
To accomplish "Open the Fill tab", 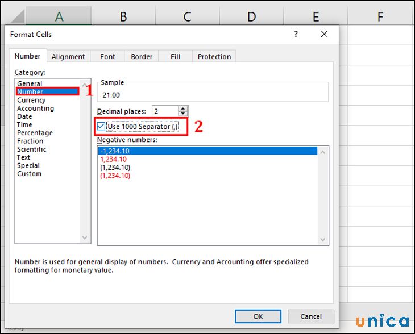I will pyautogui.click(x=175, y=57).
